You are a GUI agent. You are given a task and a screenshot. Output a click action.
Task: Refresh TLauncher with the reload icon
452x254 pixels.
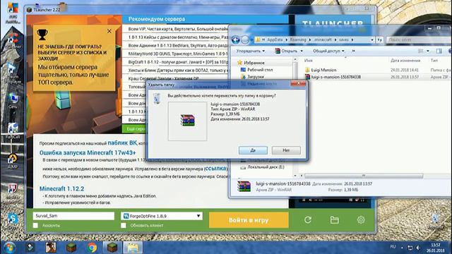pos(308,220)
